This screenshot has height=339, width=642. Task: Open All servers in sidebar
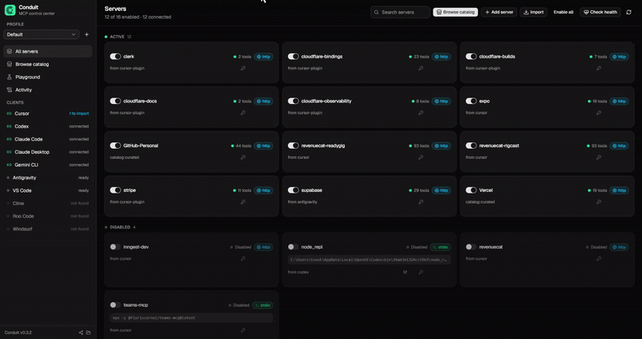pos(47,52)
